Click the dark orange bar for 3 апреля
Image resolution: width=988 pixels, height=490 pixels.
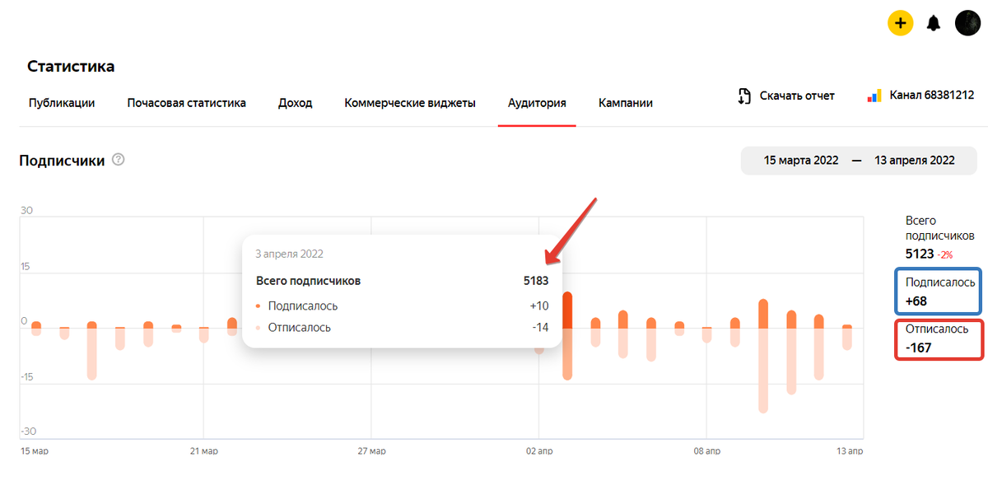(x=567, y=310)
